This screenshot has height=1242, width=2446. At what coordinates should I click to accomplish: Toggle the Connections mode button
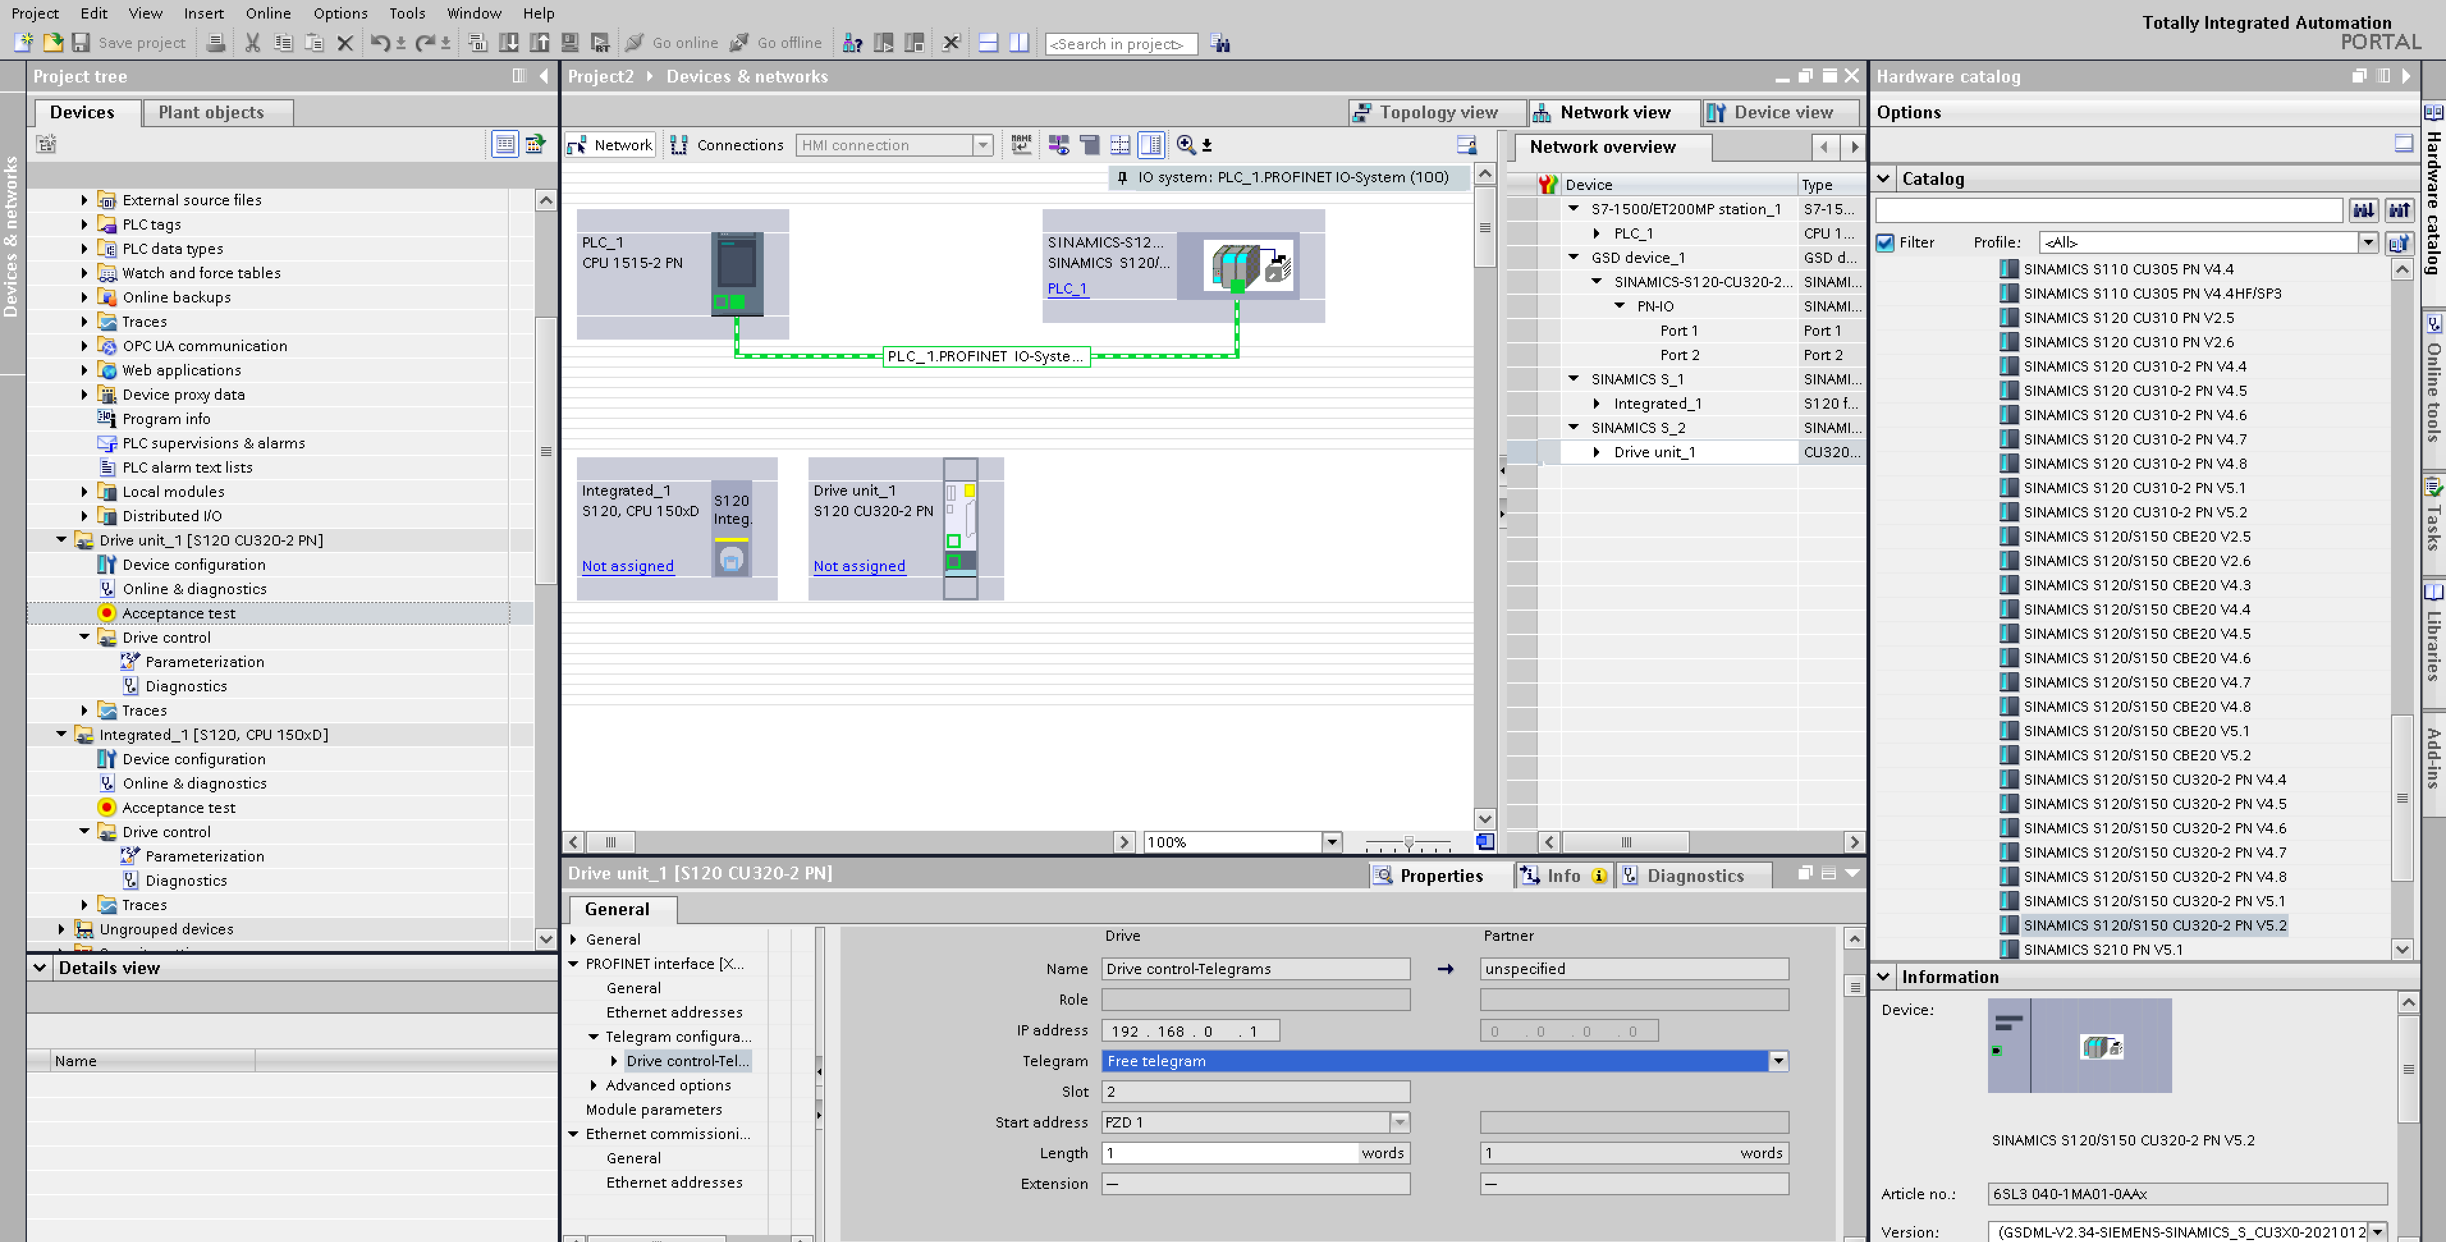(727, 145)
